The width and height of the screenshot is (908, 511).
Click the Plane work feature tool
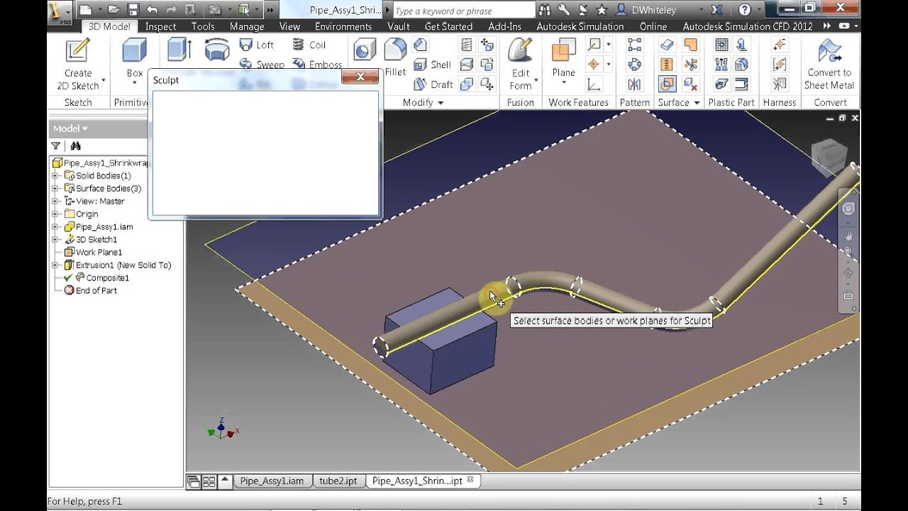[x=564, y=58]
